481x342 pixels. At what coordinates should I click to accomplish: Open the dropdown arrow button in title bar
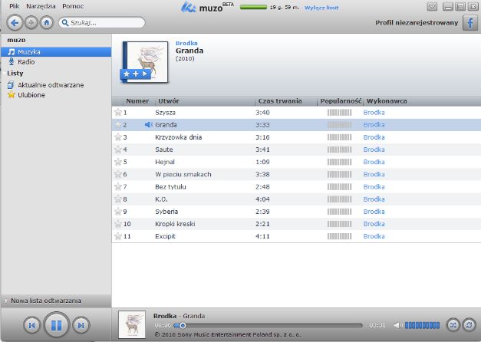coord(432,7)
